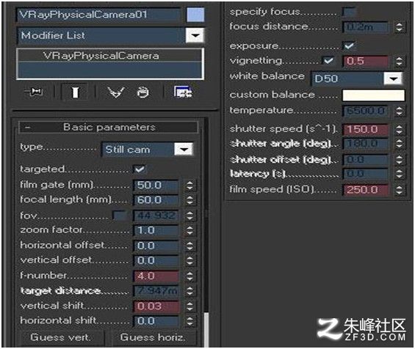Click the horizontal shift value field
Image resolution: width=415 pixels, height=349 pixels.
(156, 321)
